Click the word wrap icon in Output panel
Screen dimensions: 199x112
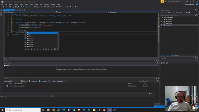point(52,96)
